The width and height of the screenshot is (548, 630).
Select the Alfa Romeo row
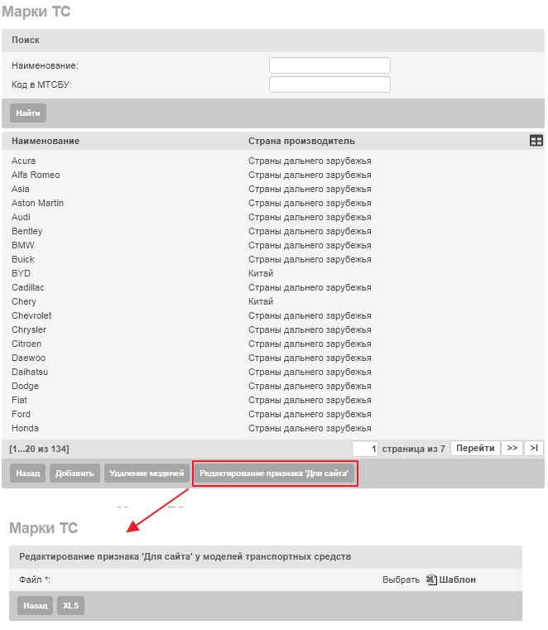(x=273, y=175)
